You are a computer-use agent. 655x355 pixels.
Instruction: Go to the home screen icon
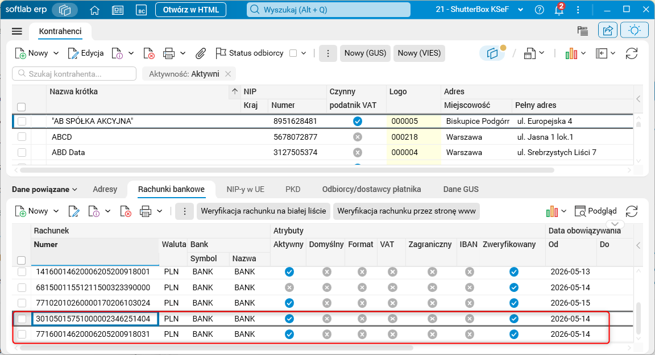pyautogui.click(x=95, y=10)
